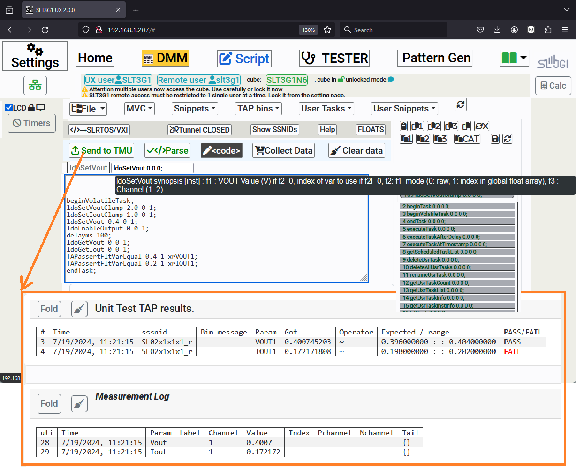
Task: Open the File dropdown menu
Action: click(x=88, y=109)
